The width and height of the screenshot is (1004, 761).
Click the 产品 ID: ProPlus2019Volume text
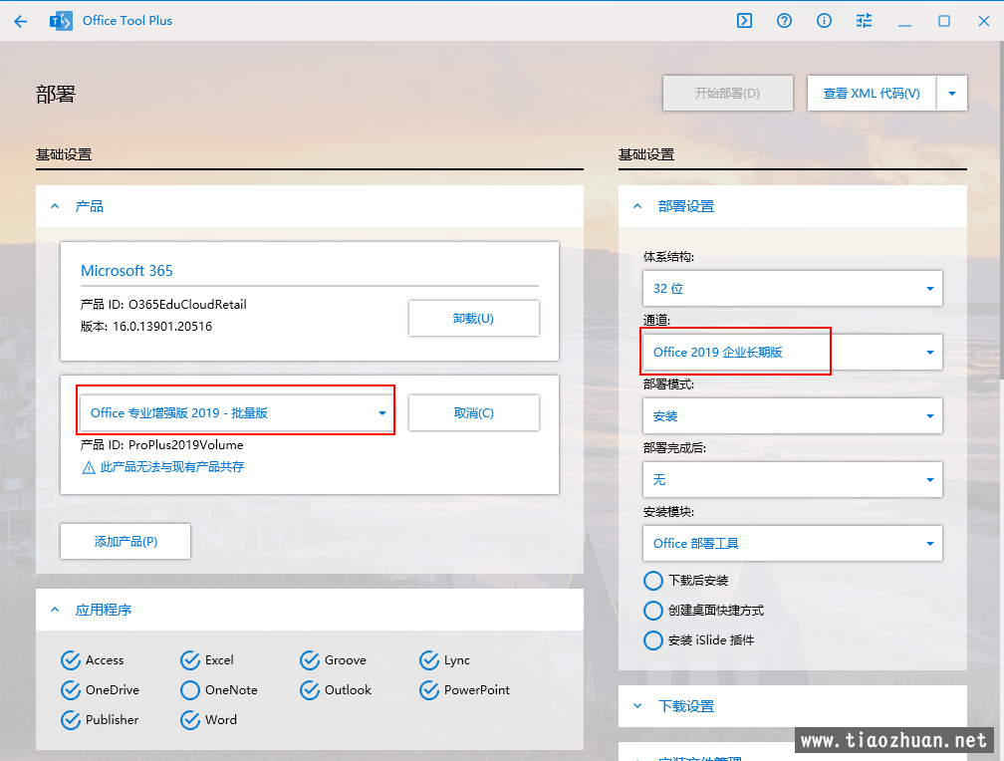coord(162,444)
